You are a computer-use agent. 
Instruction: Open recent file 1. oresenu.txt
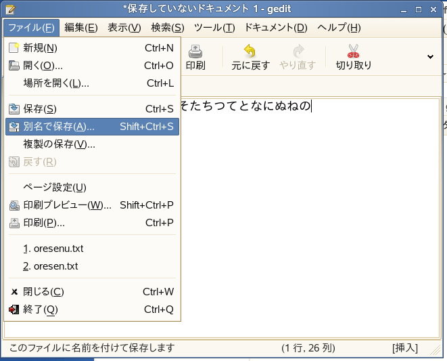[x=92, y=249]
